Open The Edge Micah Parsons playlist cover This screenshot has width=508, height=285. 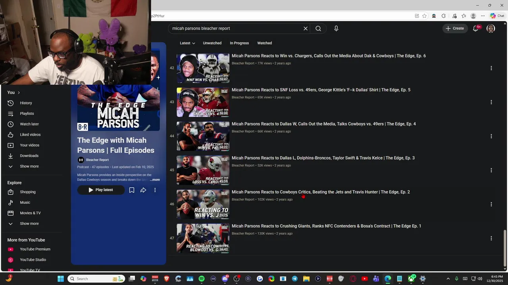tap(118, 108)
